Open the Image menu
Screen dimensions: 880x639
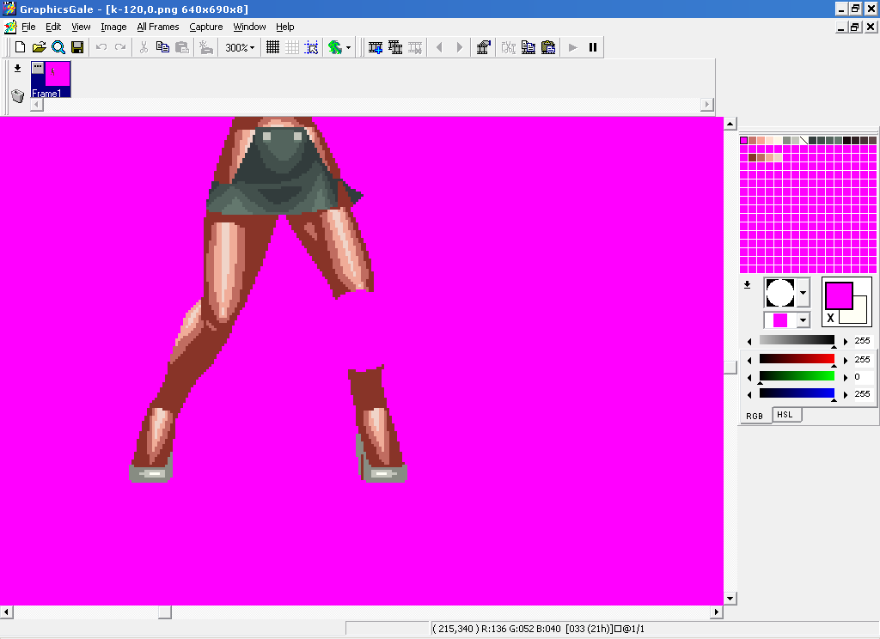click(113, 27)
